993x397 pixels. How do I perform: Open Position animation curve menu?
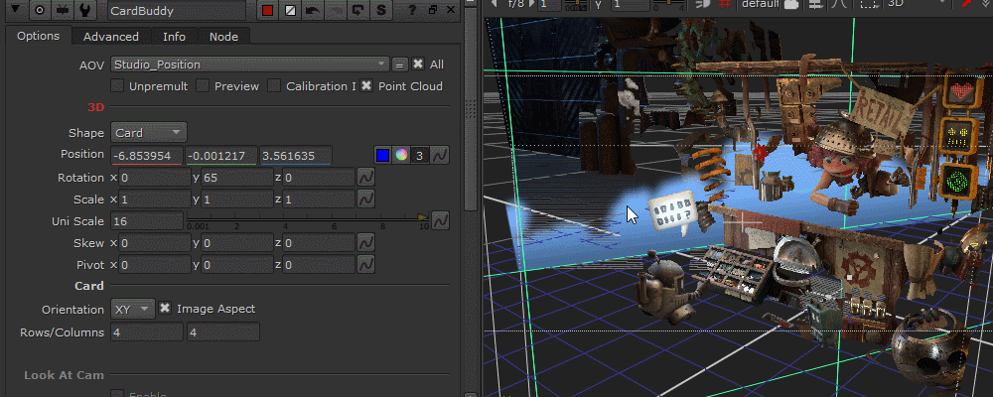click(x=440, y=155)
